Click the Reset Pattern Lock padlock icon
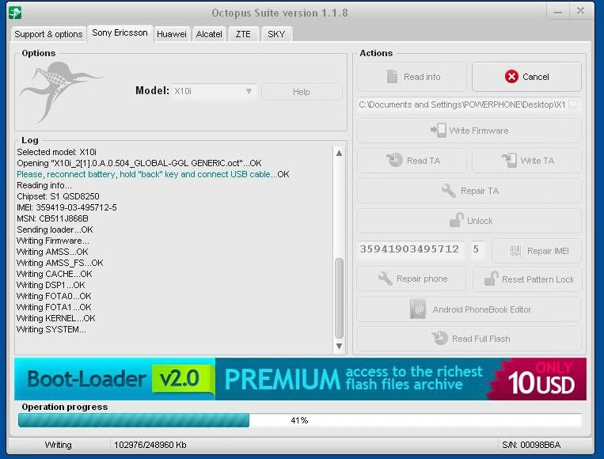The width and height of the screenshot is (604, 459). click(x=491, y=279)
